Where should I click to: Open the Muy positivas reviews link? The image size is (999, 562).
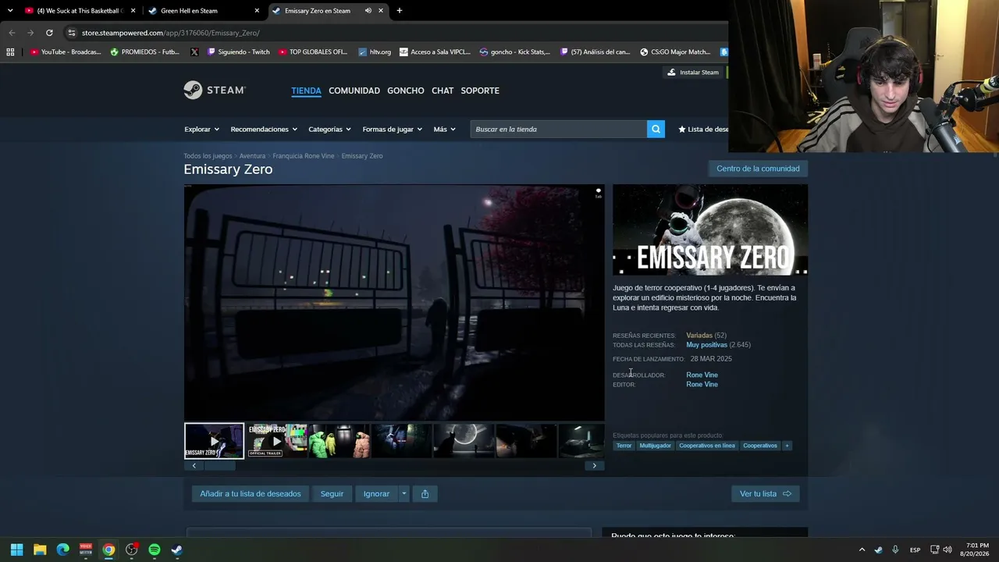pos(707,345)
